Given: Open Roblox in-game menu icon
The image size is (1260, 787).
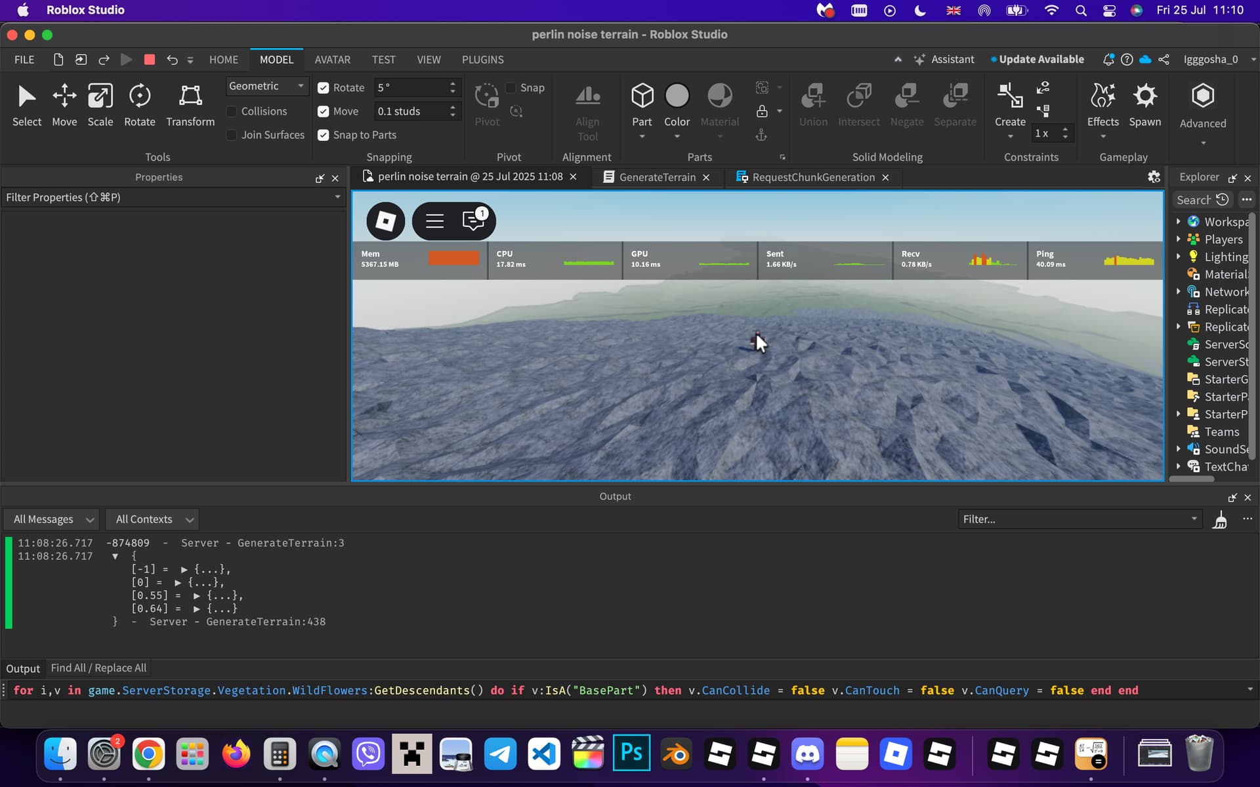Looking at the screenshot, I should coord(385,221).
